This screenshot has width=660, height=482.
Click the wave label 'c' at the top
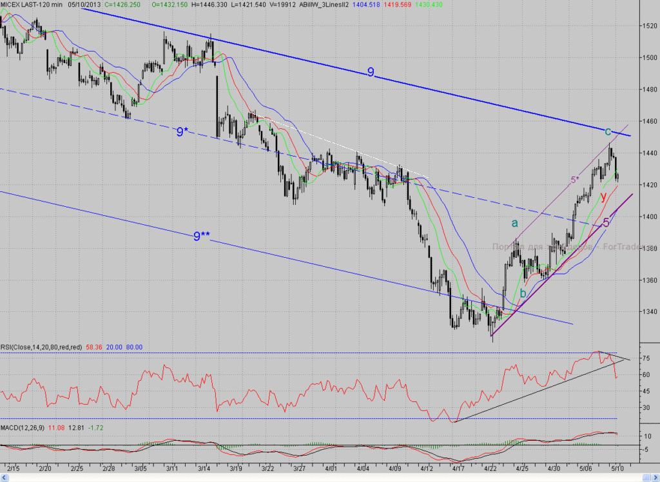pyautogui.click(x=608, y=131)
